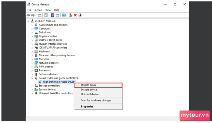Collapse Sound, video and game controllers chevron
This screenshot has height=123, width=212.
(32, 78)
